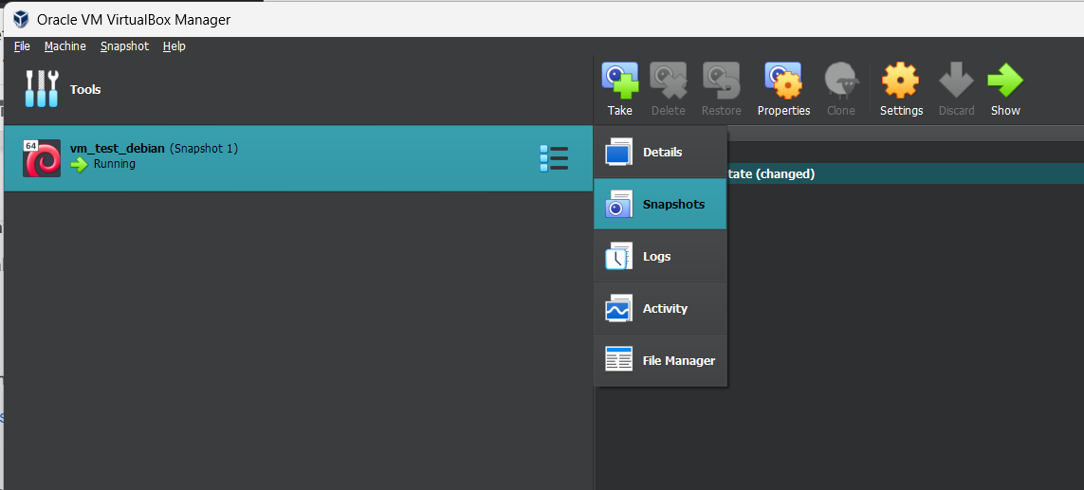Click the green Show arrow icon
1084x490 pixels.
point(1005,82)
